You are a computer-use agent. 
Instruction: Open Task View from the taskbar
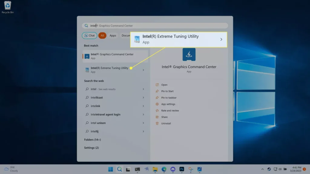(128, 169)
